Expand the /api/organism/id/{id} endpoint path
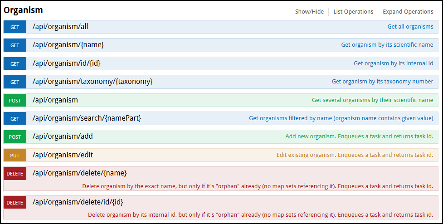 coord(66,63)
